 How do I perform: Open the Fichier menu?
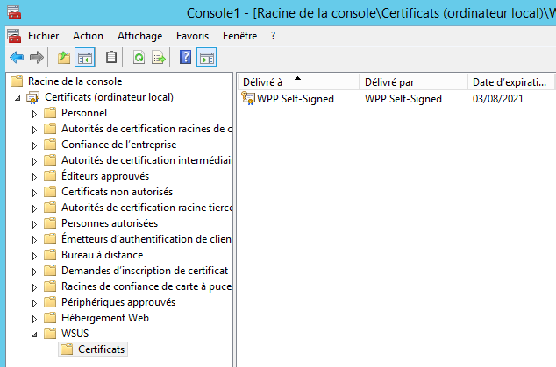[x=43, y=36]
